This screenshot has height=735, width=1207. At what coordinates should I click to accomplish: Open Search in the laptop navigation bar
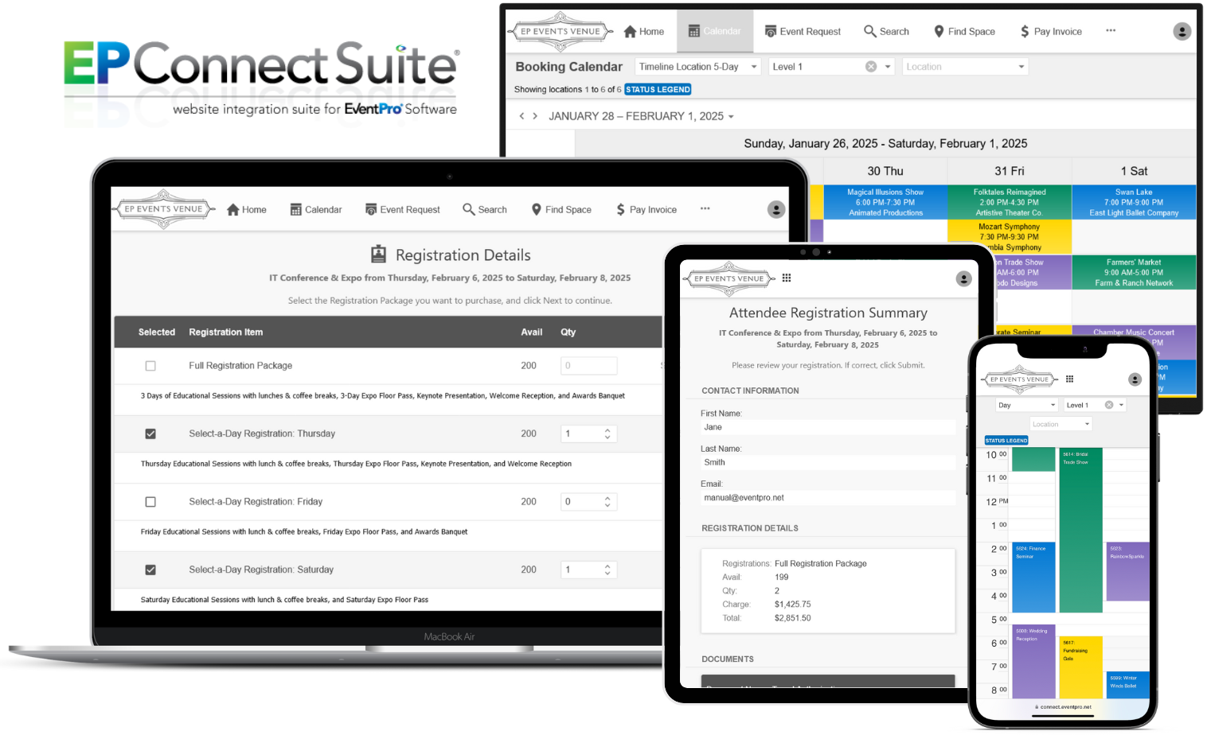pyautogui.click(x=485, y=209)
